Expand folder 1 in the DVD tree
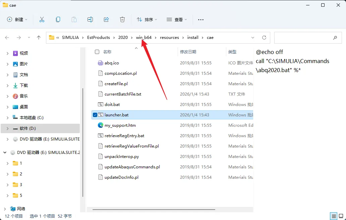 [x=7, y=163]
